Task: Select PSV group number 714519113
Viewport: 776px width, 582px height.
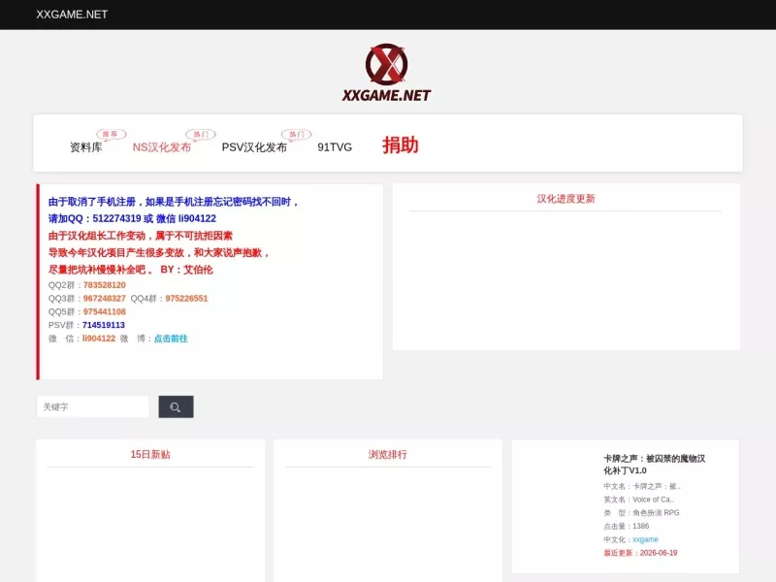Action: tap(104, 325)
